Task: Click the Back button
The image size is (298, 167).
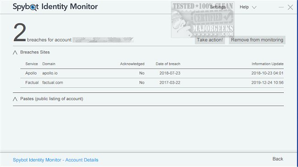Action: click(278, 159)
